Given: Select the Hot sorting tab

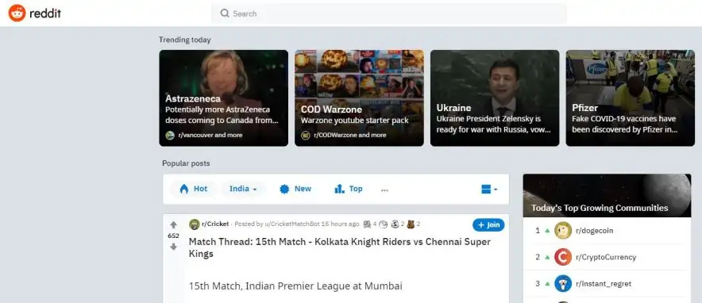Looking at the screenshot, I should (x=194, y=189).
